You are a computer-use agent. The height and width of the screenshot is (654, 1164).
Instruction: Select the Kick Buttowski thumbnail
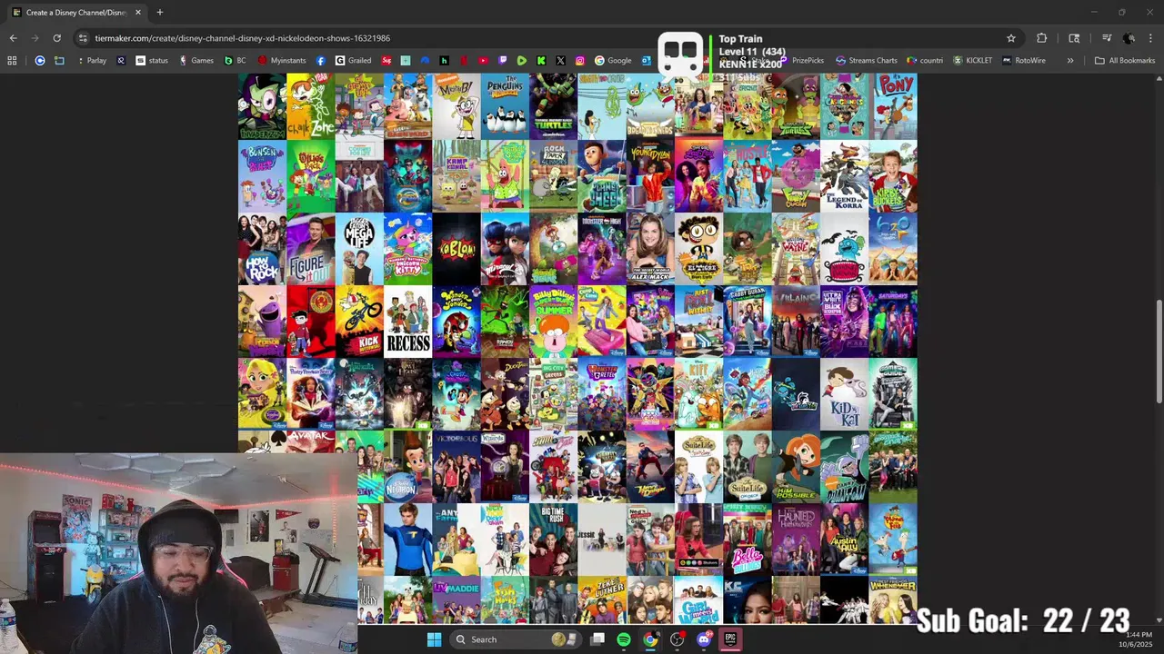tap(359, 322)
